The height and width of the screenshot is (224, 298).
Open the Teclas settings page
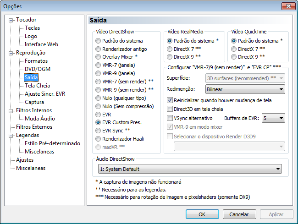point(32,28)
